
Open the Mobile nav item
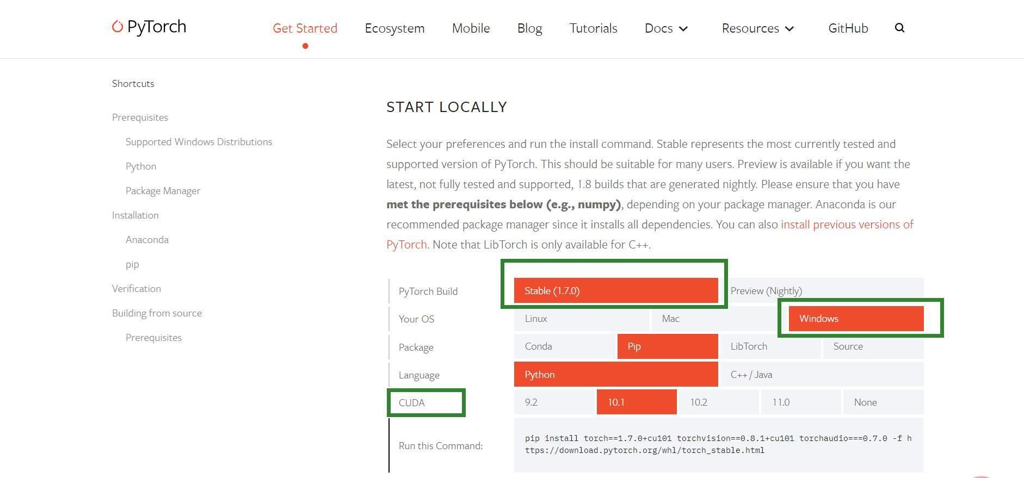pyautogui.click(x=471, y=28)
